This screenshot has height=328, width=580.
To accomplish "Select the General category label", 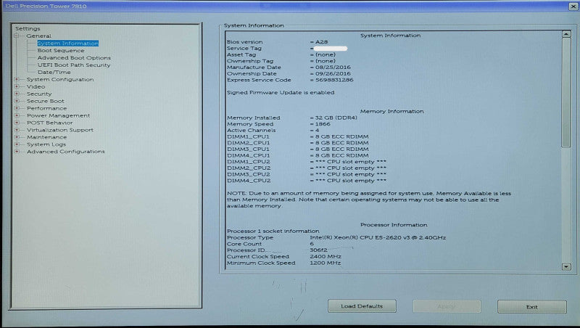I will pyautogui.click(x=38, y=36).
